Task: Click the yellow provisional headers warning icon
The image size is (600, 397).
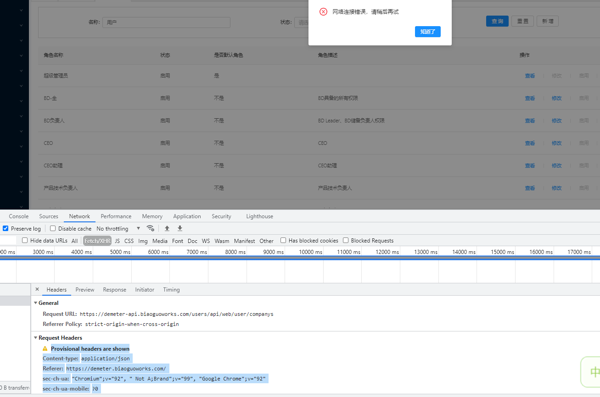Action: point(45,349)
